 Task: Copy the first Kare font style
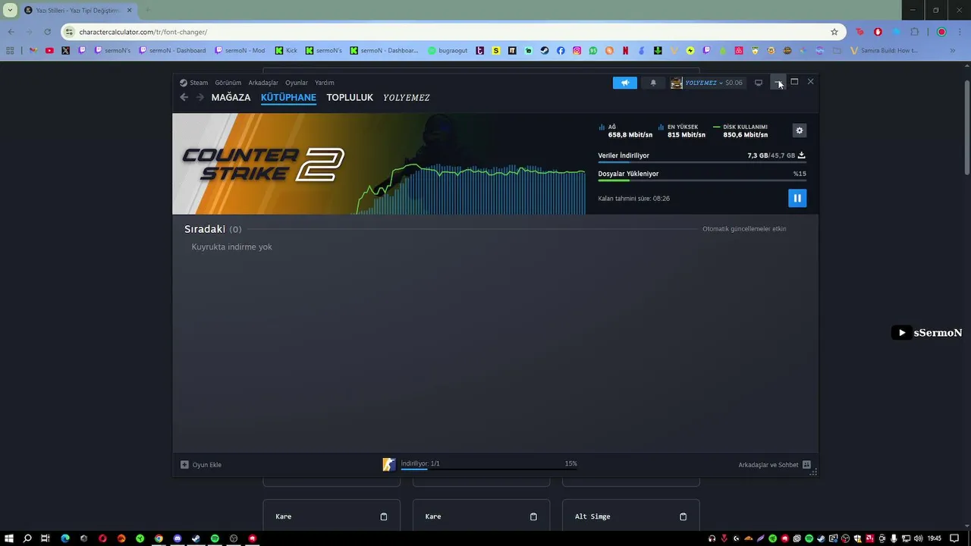pyautogui.click(x=384, y=516)
